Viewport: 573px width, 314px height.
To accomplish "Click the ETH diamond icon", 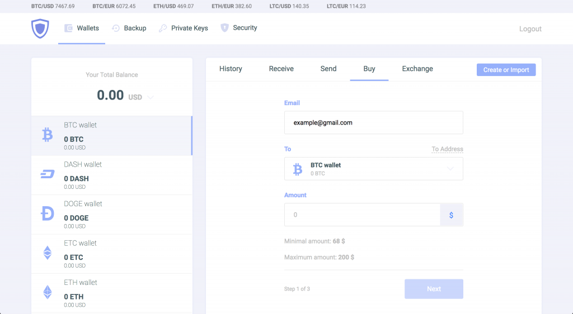I will click(48, 292).
